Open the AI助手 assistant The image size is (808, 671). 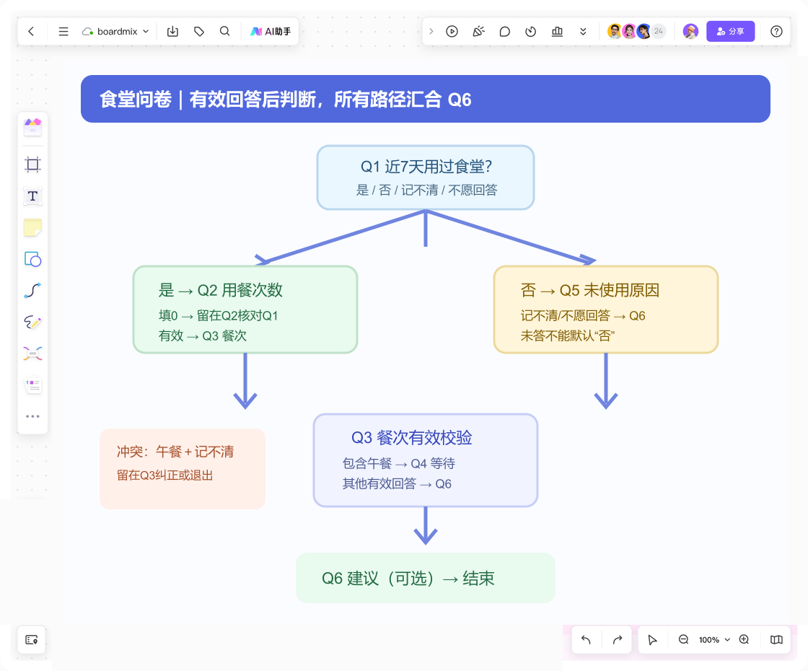(x=271, y=32)
